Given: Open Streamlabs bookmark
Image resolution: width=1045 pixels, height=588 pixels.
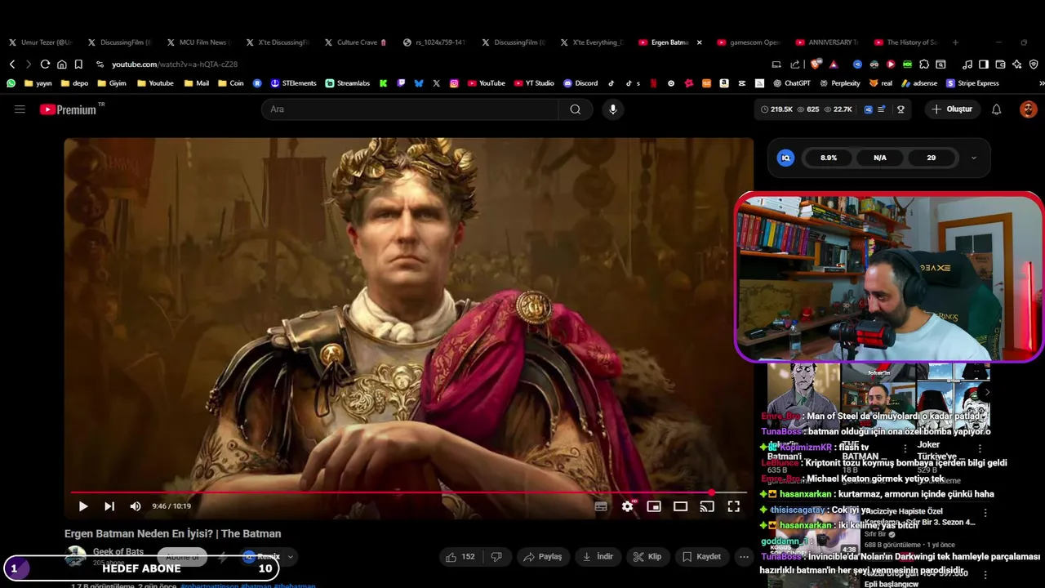Looking at the screenshot, I should tap(348, 83).
